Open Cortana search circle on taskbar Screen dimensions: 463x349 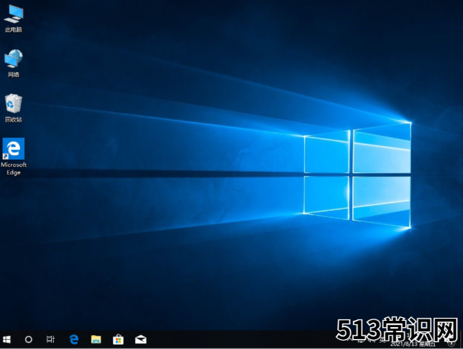pyautogui.click(x=28, y=340)
